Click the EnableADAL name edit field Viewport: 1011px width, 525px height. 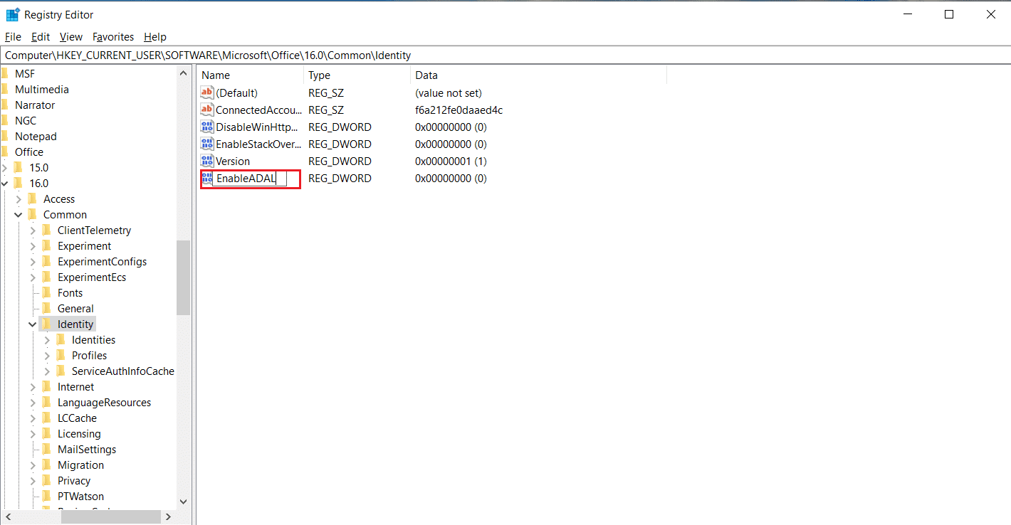tap(249, 179)
